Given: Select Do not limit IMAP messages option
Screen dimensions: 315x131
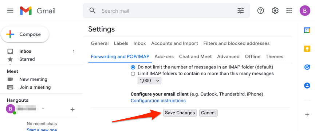Looking at the screenshot, I should pyautogui.click(x=133, y=67).
